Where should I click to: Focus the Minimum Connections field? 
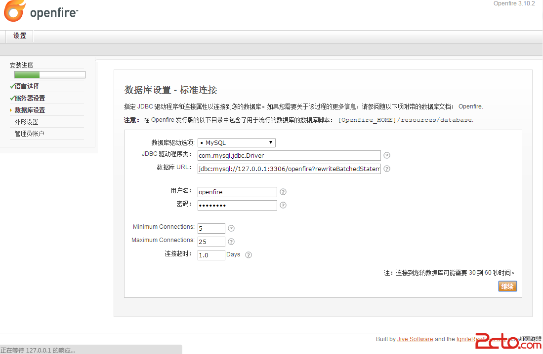[211, 228]
